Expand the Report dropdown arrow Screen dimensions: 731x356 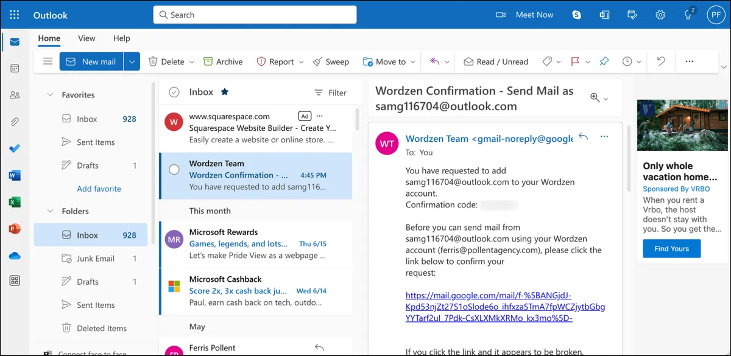pyautogui.click(x=301, y=62)
